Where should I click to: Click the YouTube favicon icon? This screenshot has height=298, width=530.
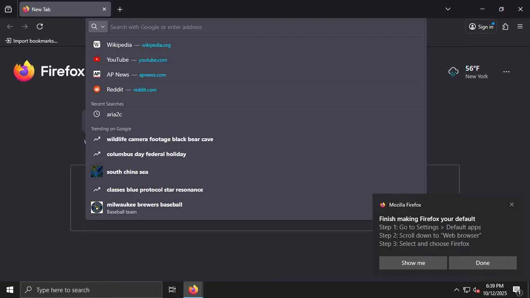coord(97,60)
